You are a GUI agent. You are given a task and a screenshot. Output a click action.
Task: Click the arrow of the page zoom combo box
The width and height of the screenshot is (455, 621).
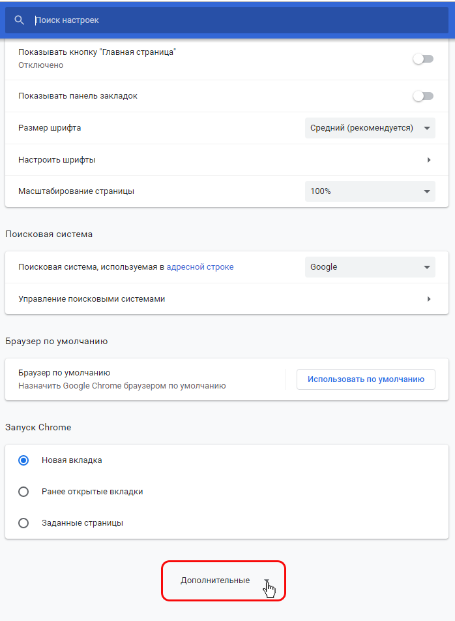point(427,191)
